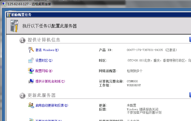Click the 产品 ID label
Screen dimensions: 191x121
click(x=106, y=50)
